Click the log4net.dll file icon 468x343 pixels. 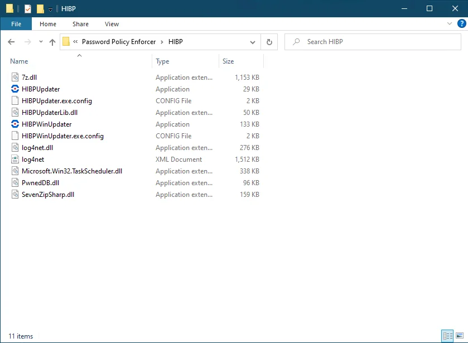pyautogui.click(x=15, y=147)
